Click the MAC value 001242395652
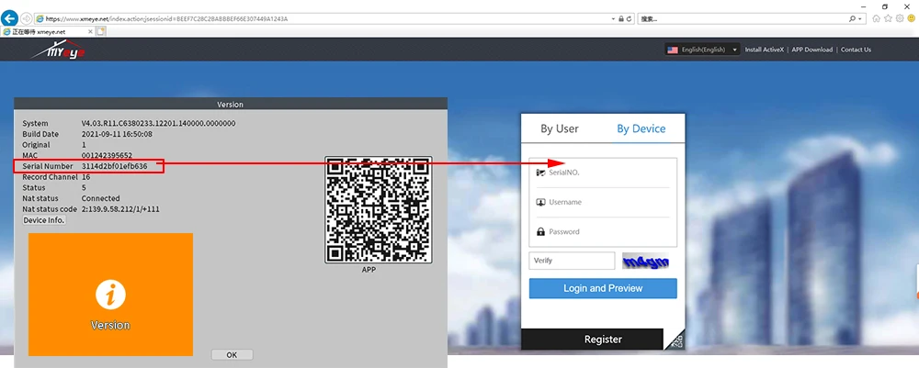This screenshot has width=919, height=368. [107, 156]
